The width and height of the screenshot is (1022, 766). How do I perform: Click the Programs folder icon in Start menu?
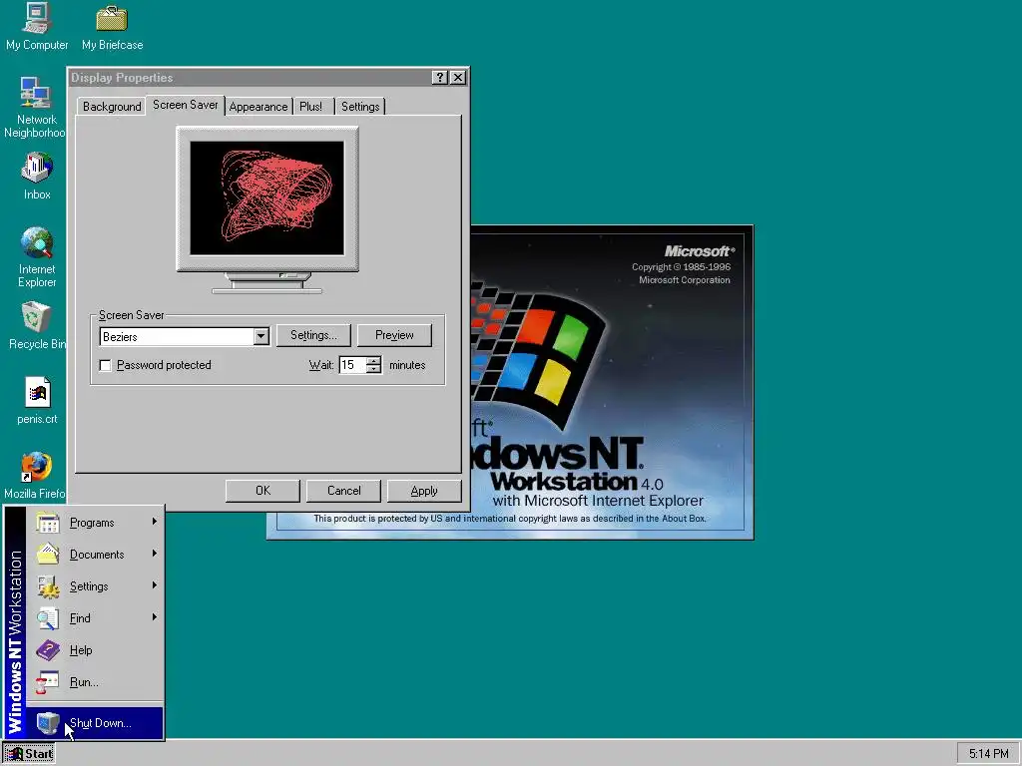pos(48,523)
